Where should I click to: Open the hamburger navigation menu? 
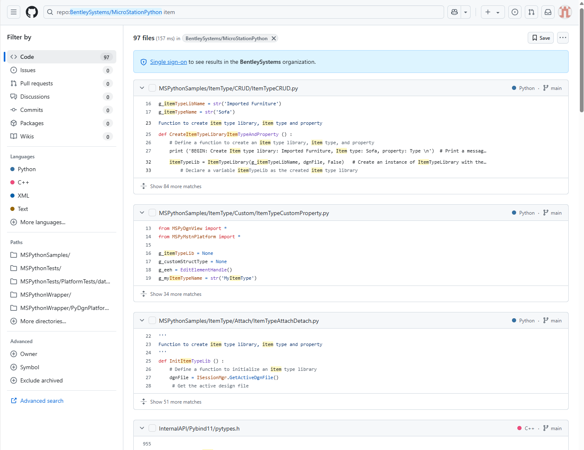click(x=14, y=12)
